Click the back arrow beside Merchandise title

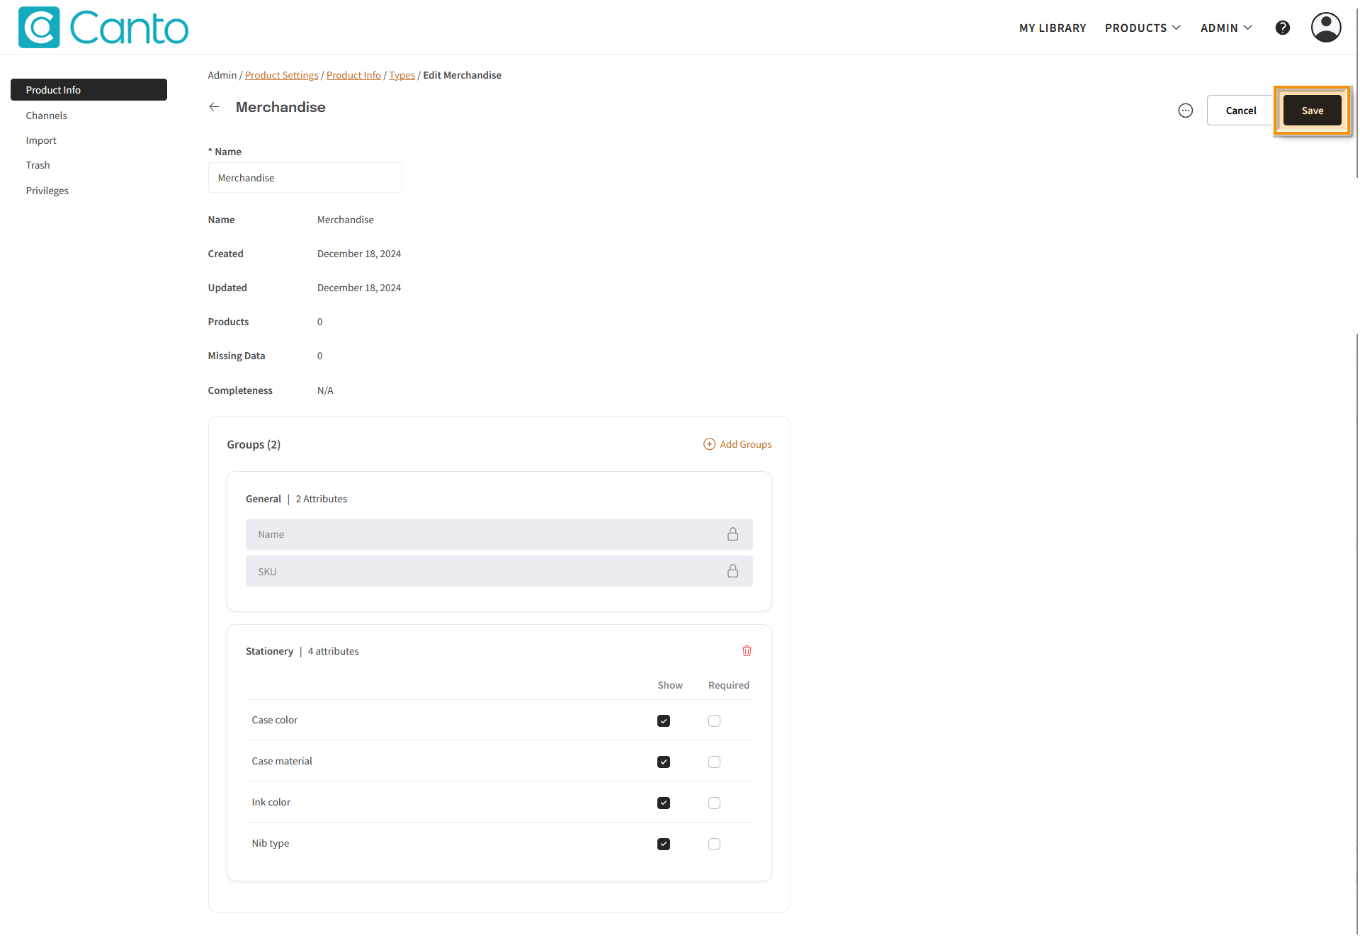tap(214, 107)
